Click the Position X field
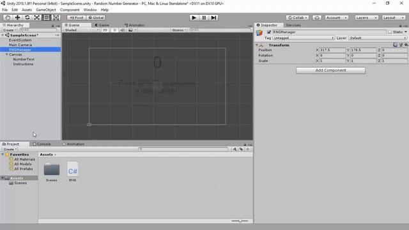Viewport: 409px width, 230px height. coord(332,50)
